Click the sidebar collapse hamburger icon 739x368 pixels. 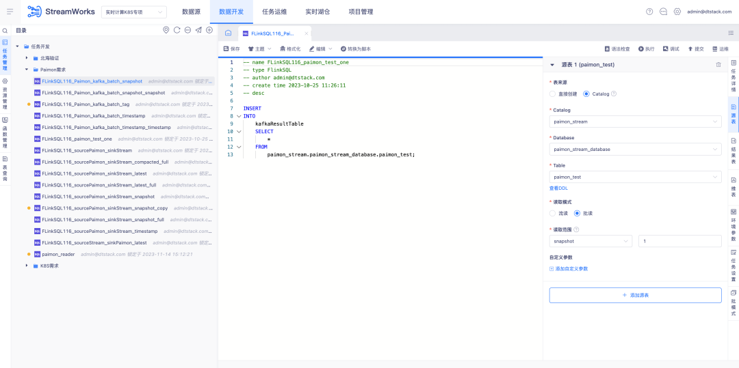[10, 12]
